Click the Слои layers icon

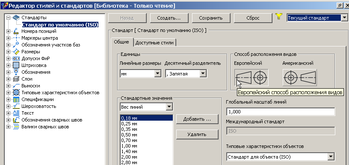[16, 79]
